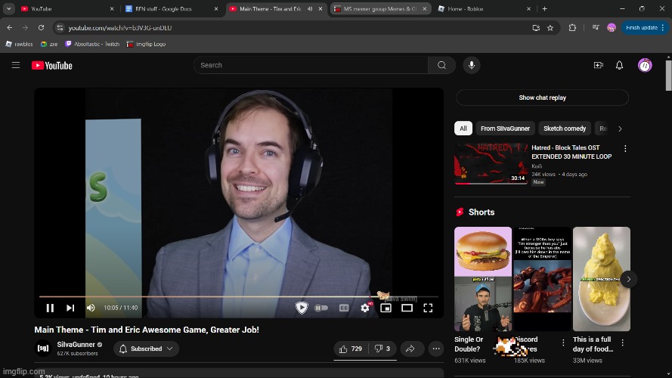Show next Shorts with arrow
The image size is (672, 378).
(628, 279)
